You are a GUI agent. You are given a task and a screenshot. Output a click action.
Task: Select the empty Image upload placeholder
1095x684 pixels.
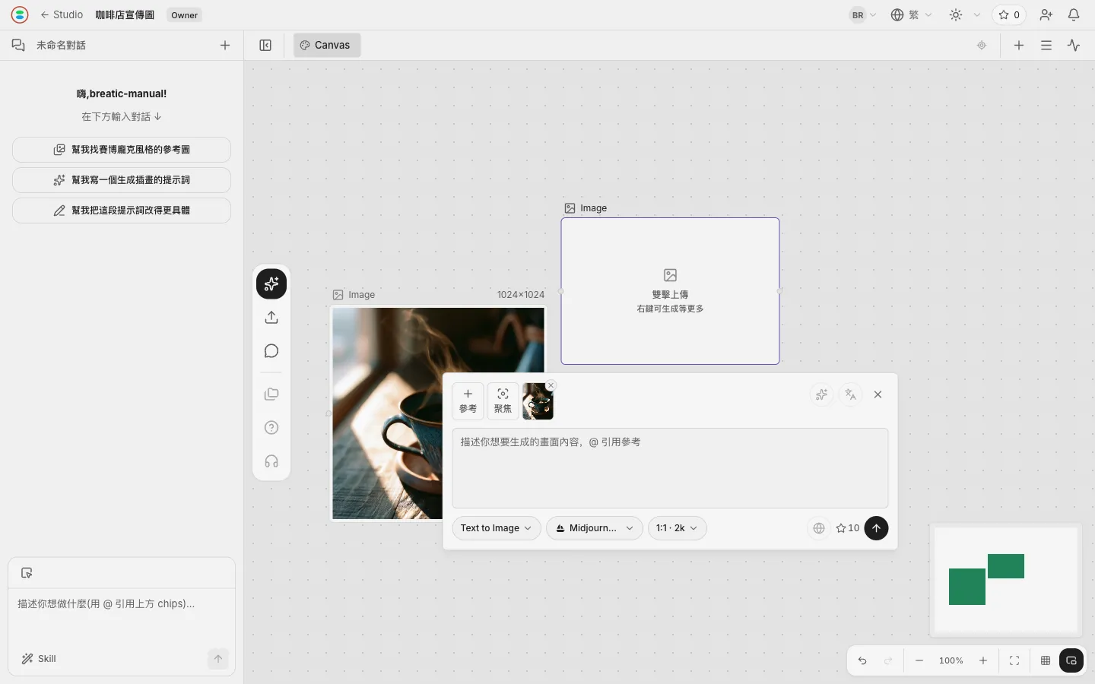[670, 291]
